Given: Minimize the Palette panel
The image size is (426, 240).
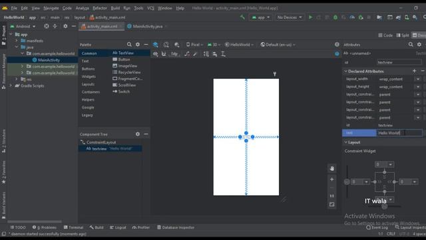Looking at the screenshot, I should point(146,45).
